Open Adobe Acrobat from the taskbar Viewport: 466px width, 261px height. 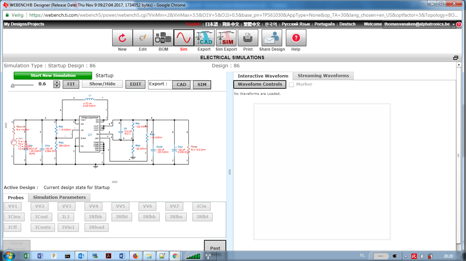pos(108,256)
